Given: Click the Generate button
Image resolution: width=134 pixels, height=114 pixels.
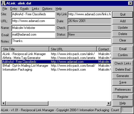Looking at the screenshot, I should tap(123, 76).
